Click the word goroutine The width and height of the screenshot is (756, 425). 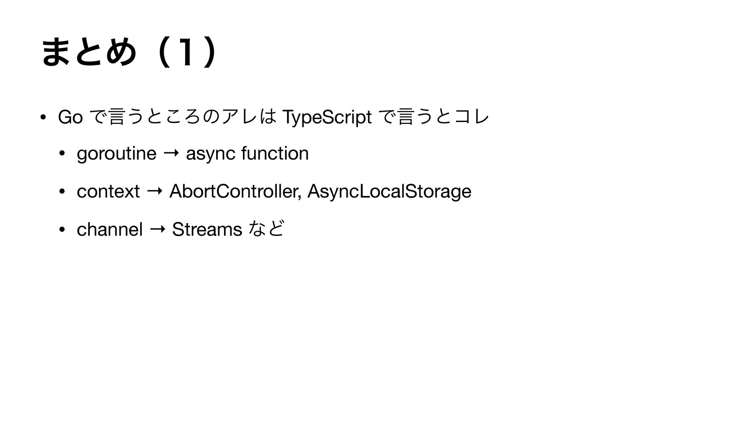(x=117, y=153)
